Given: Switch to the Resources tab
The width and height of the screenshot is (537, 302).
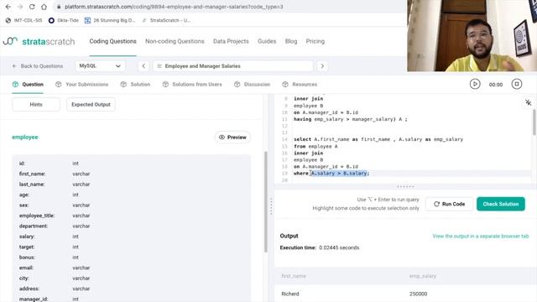Looking at the screenshot, I should pos(300,84).
